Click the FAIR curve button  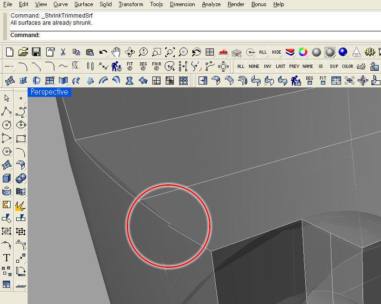tap(156, 66)
